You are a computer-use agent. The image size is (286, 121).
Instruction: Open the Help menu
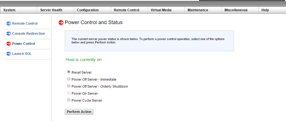(x=265, y=10)
